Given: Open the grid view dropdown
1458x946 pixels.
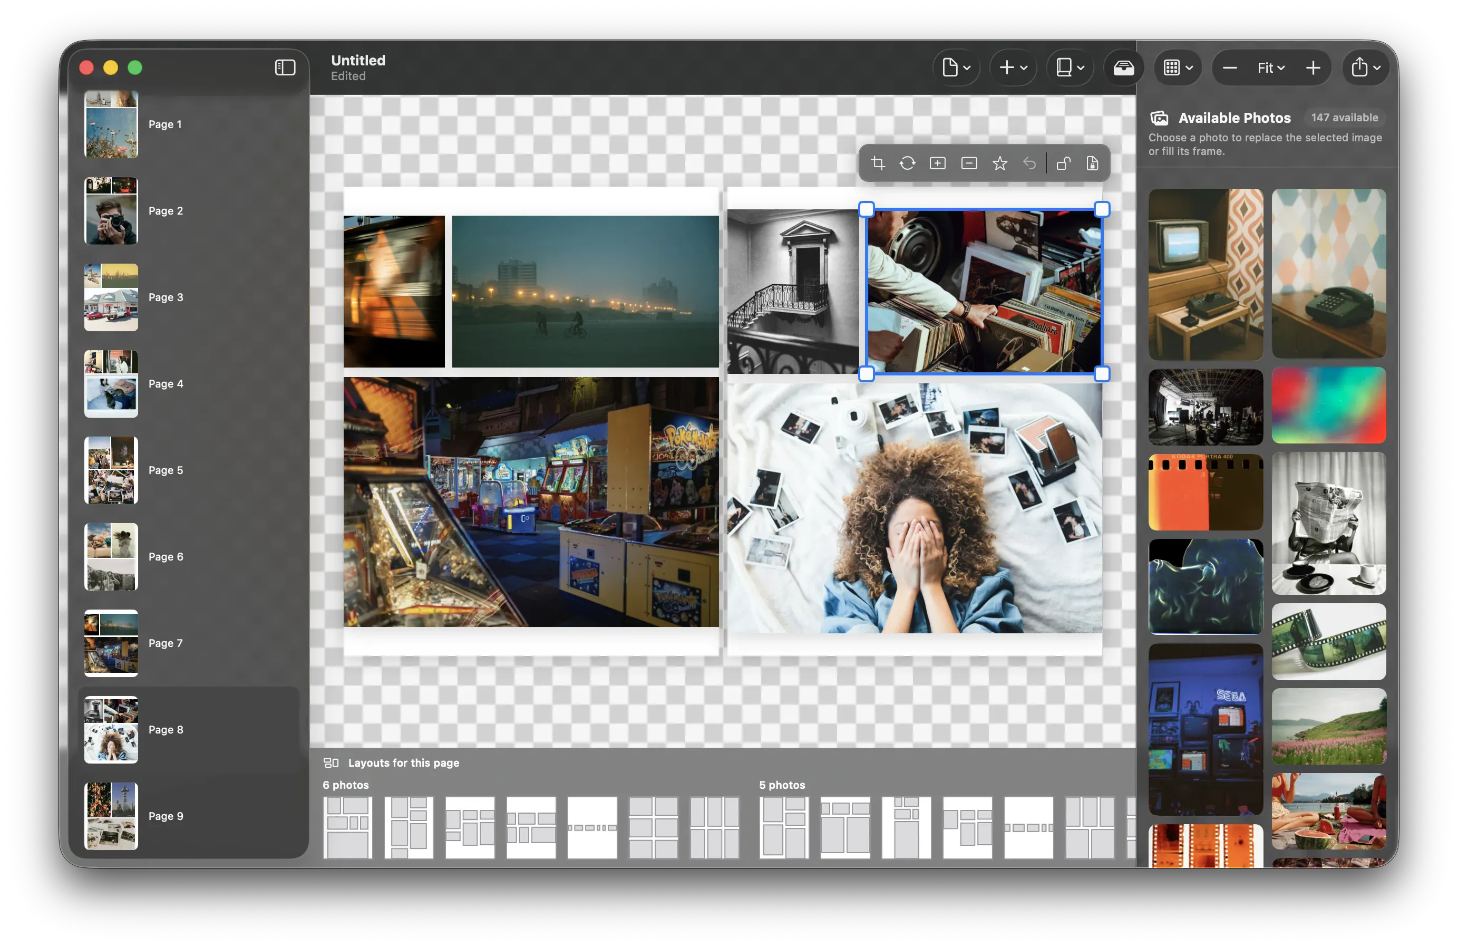Looking at the screenshot, I should 1178,67.
